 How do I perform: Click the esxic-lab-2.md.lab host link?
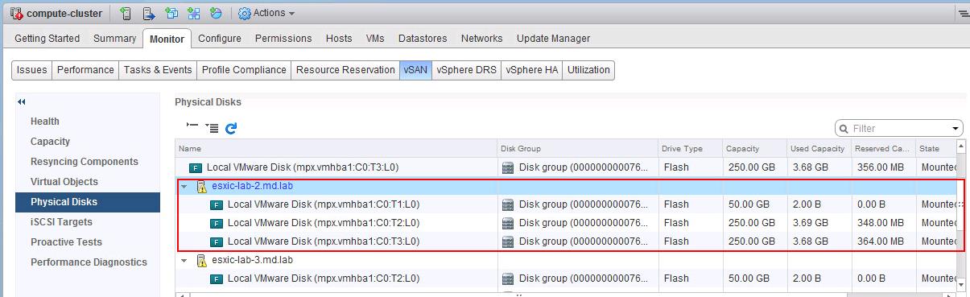pyautogui.click(x=253, y=186)
